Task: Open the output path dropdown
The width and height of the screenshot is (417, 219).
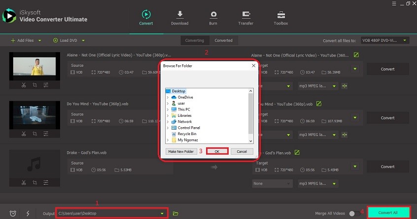Action: [x=162, y=213]
